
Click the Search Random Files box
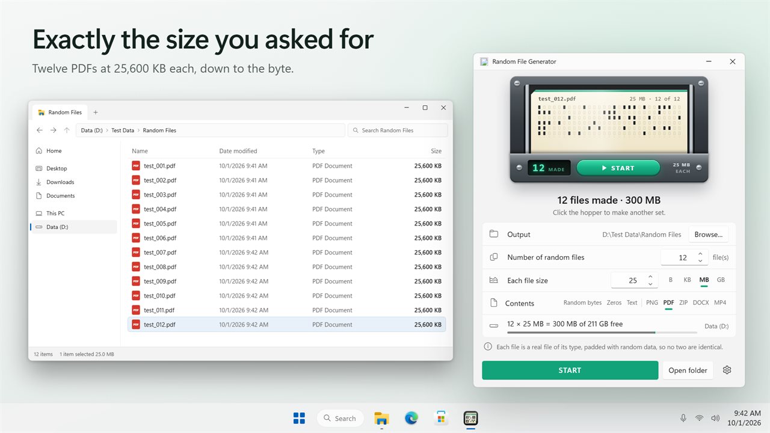pyautogui.click(x=398, y=130)
